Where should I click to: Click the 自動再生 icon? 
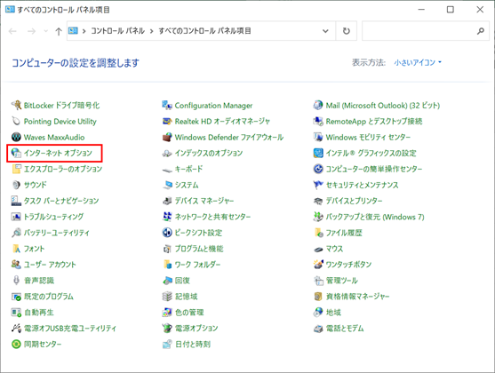(x=16, y=312)
